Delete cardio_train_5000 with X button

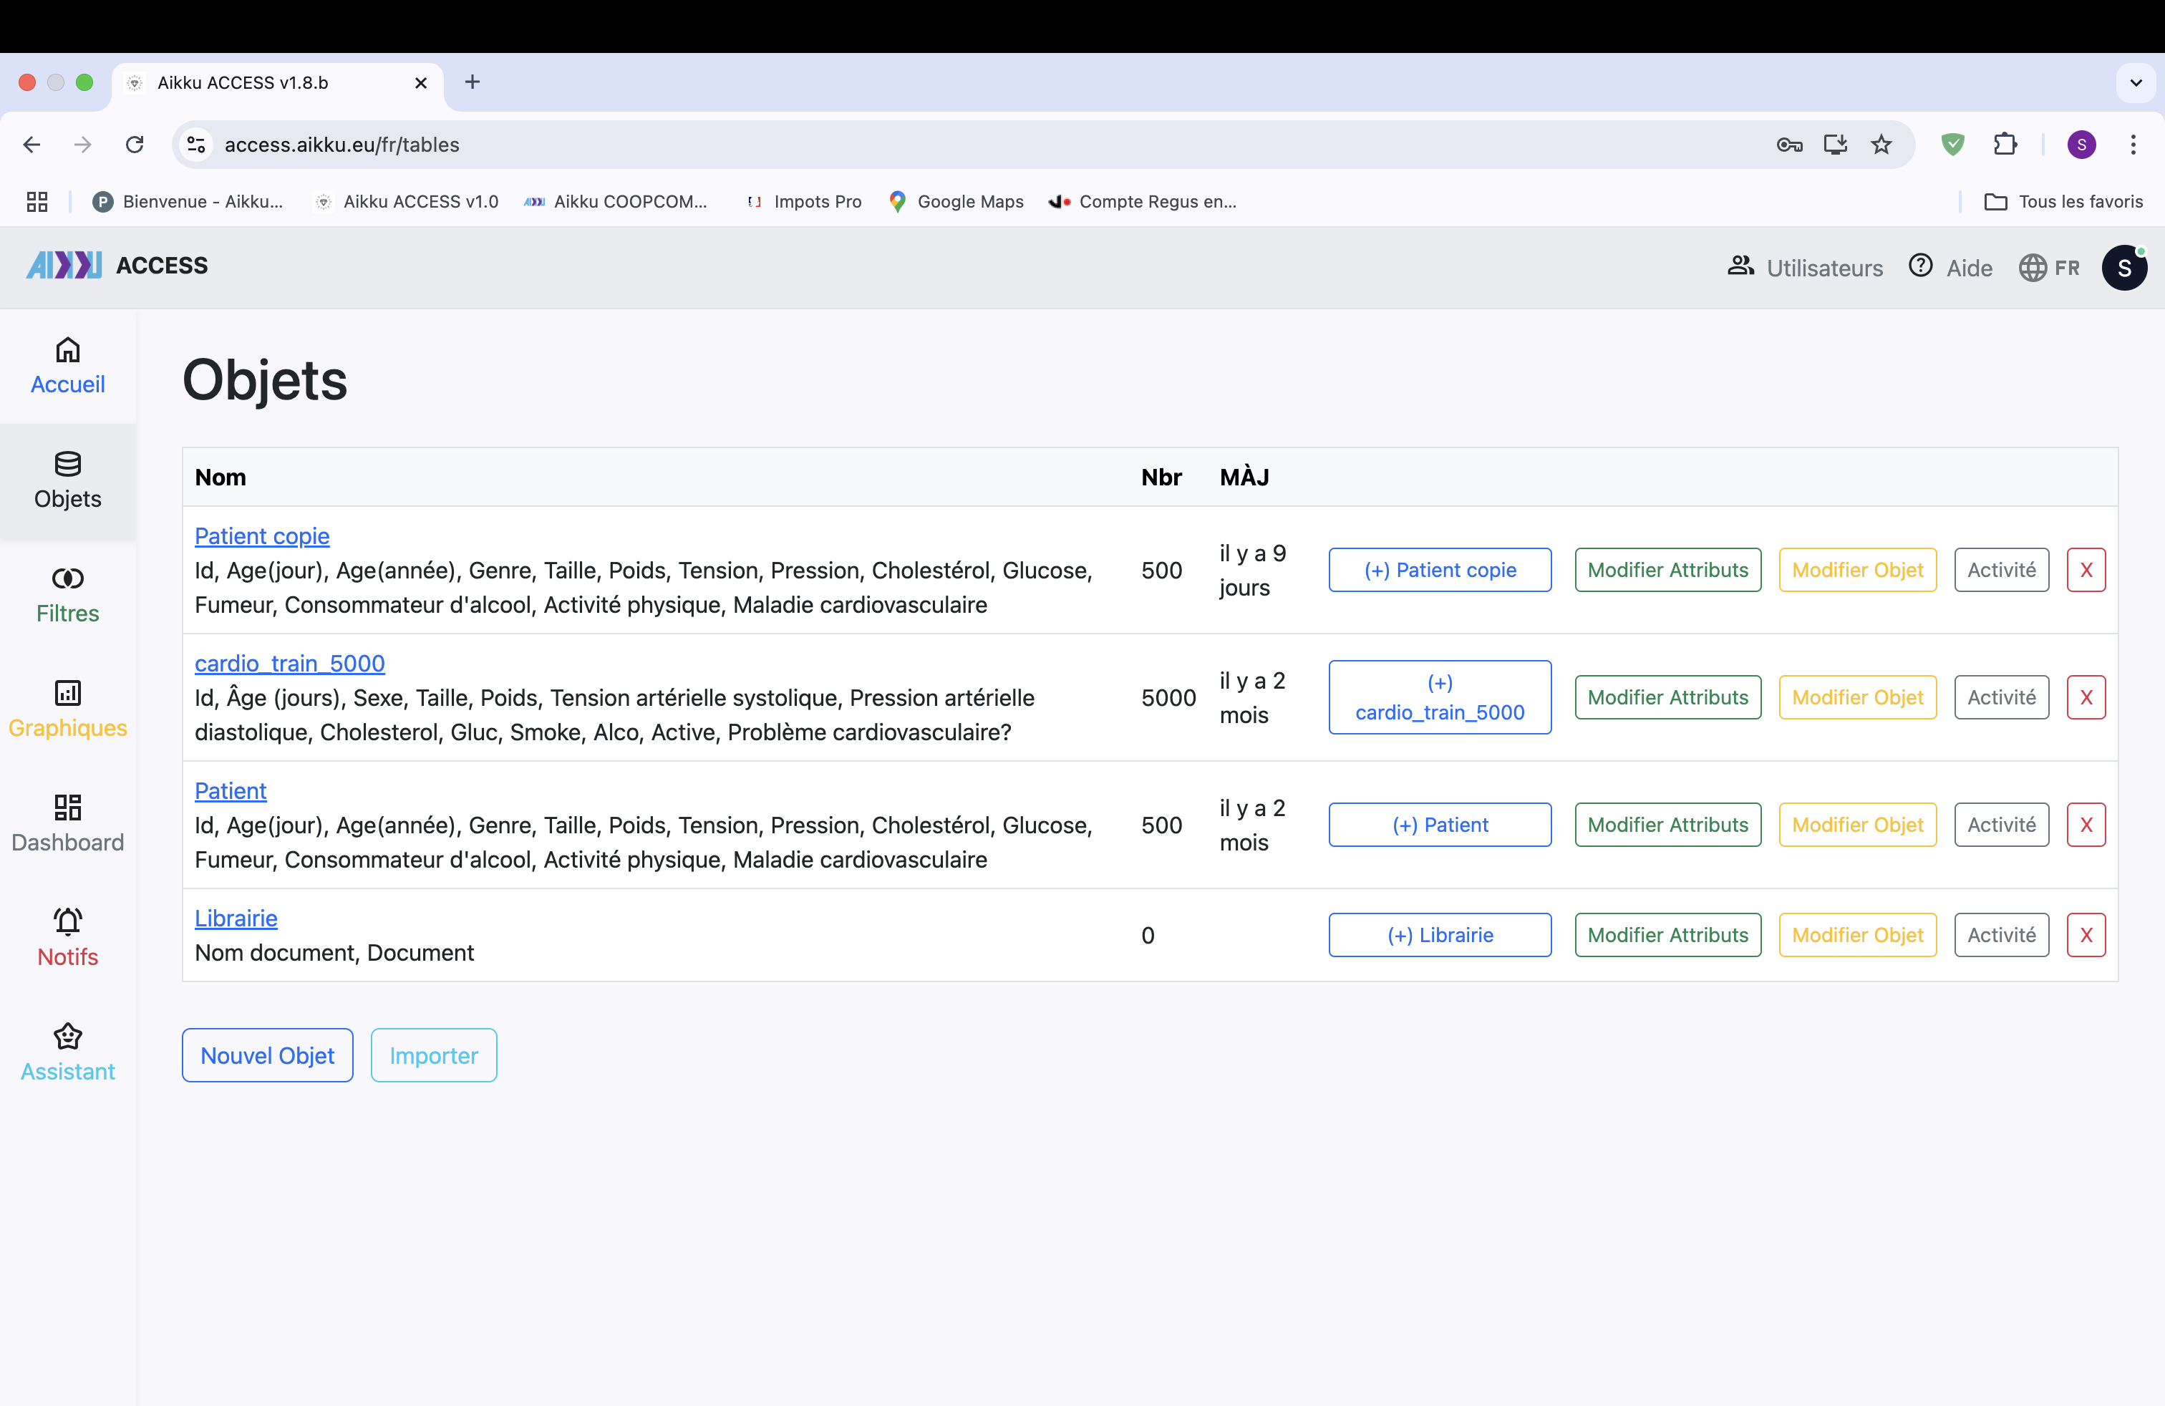(2086, 697)
